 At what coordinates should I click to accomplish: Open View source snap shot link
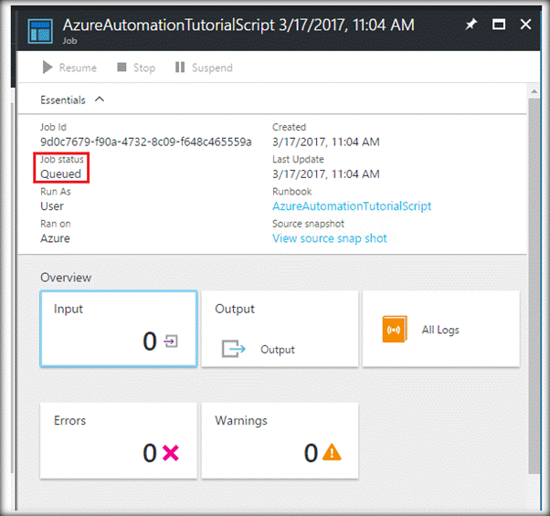(x=330, y=238)
